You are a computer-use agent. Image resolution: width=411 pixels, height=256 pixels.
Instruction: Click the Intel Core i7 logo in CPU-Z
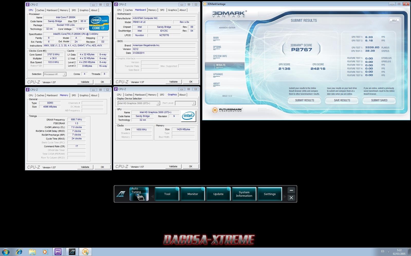click(99, 23)
